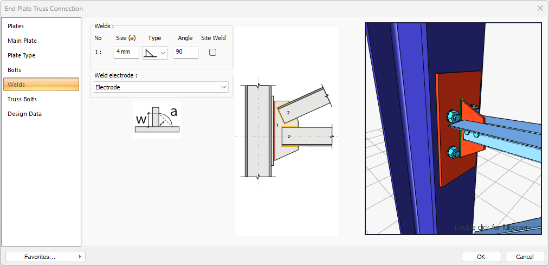Viewport: 549px width, 266px height.
Task: Click the Cancel button
Action: 525,257
